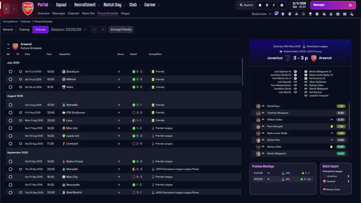Switch to the General tab
This screenshot has width=361, height=203.
pos(8,30)
